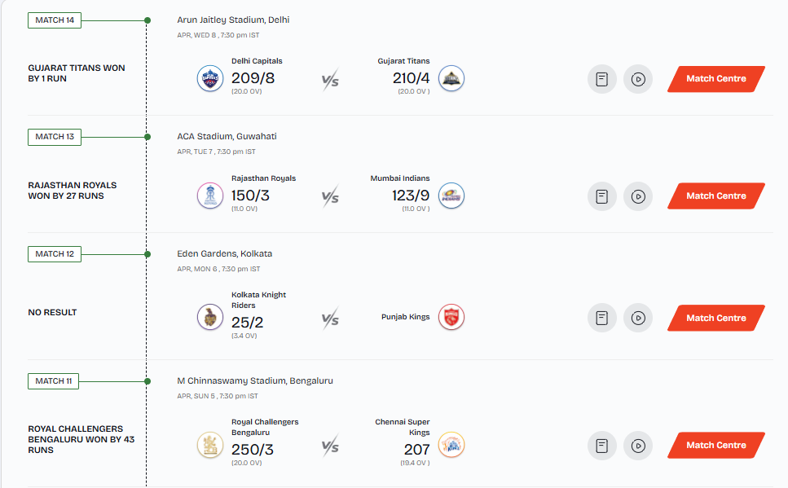788x488 pixels.
Task: Open Match Centre for Bengaluru vs Chennai
Action: [x=715, y=446]
